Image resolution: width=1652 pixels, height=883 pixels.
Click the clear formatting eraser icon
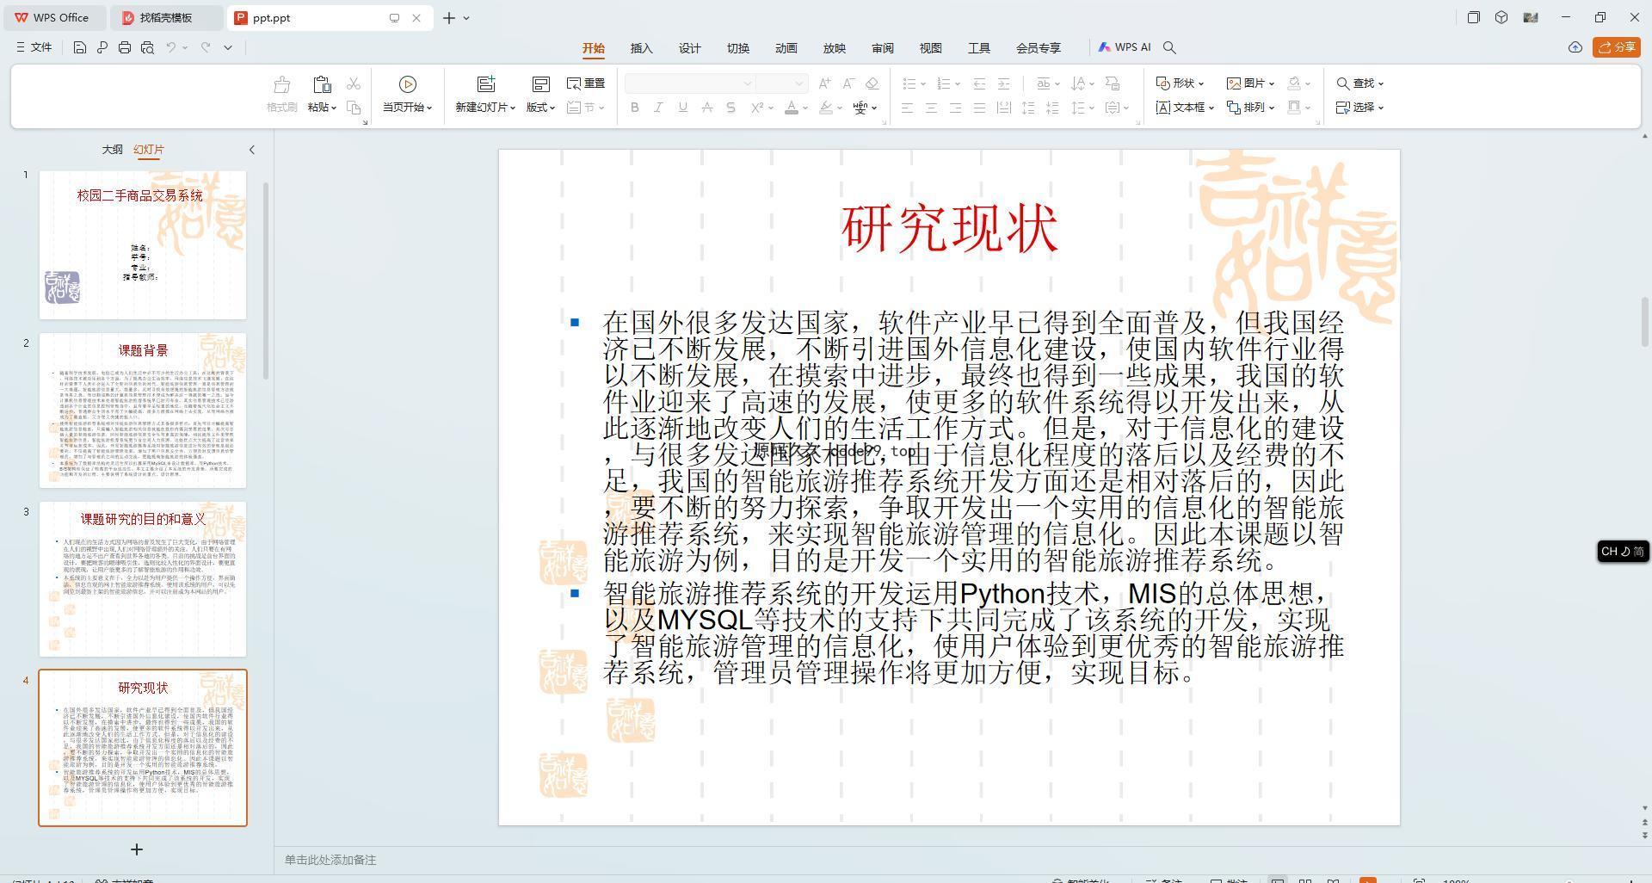click(872, 83)
